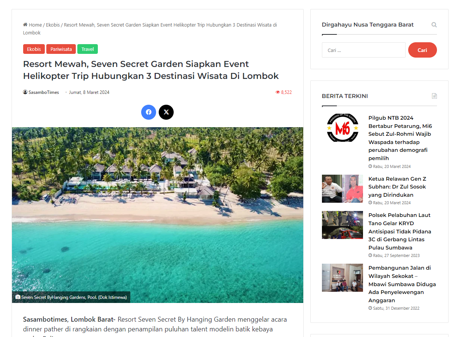The image size is (456, 337).
Task: Open Ekobis link in breadcrumb trail
Action: (x=53, y=25)
